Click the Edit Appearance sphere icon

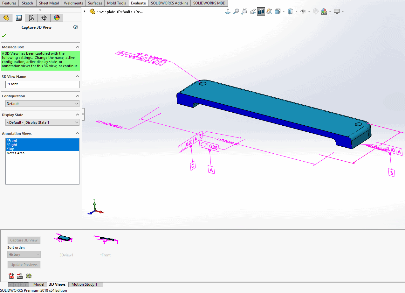tap(316, 12)
